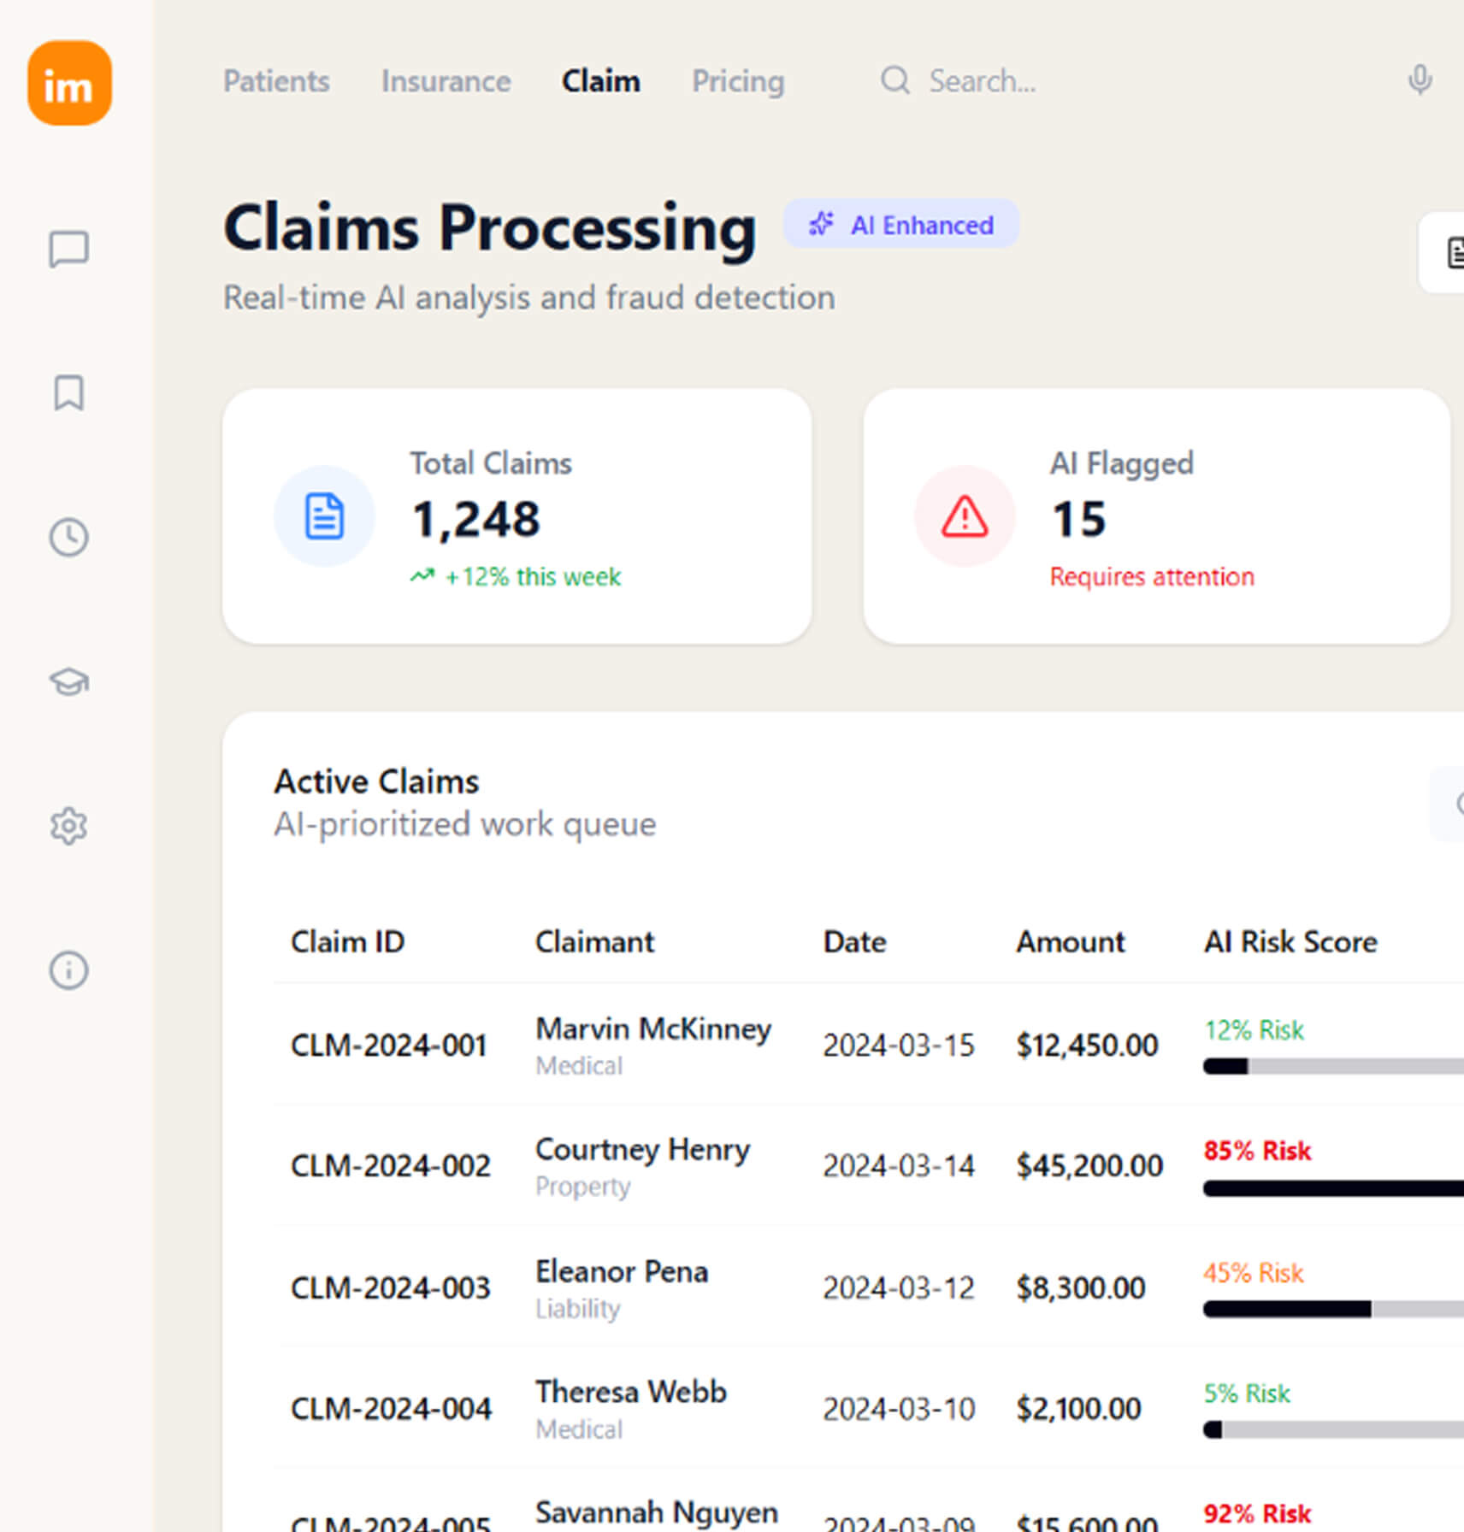Viewport: 1464px width, 1532px height.
Task: Click the search magnifier icon
Action: point(894,80)
